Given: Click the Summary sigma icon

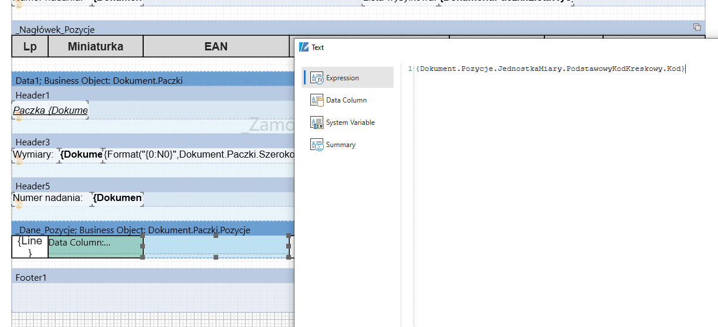Looking at the screenshot, I should coord(317,145).
